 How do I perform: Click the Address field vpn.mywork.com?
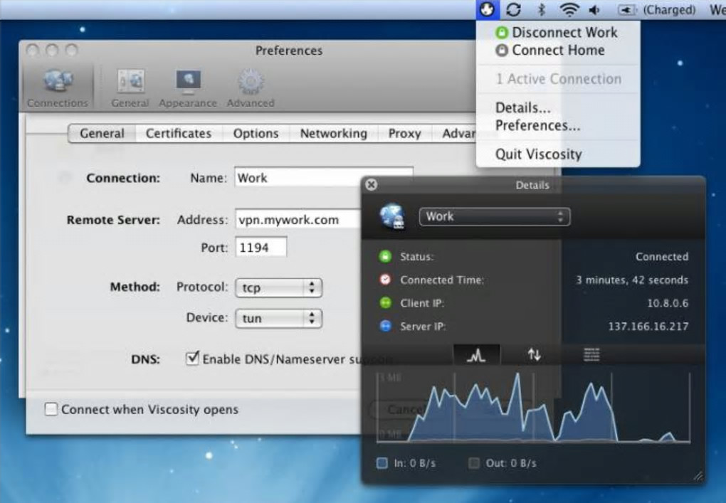click(x=298, y=219)
